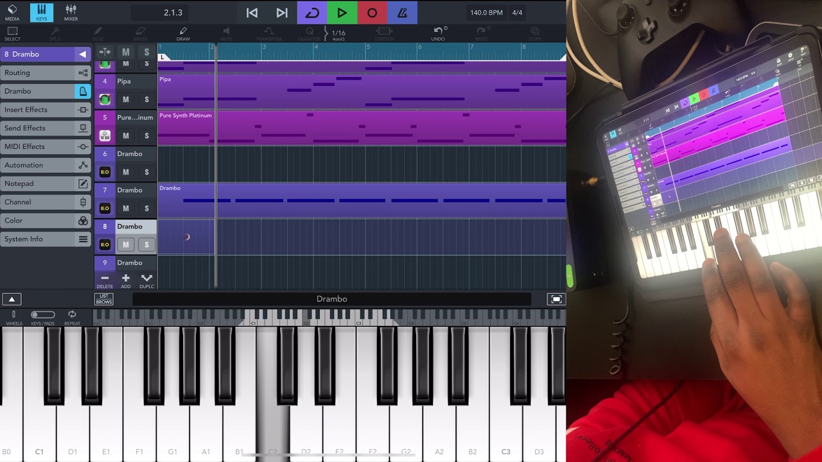Duplicate track via Duplc chevron

[x=146, y=281]
